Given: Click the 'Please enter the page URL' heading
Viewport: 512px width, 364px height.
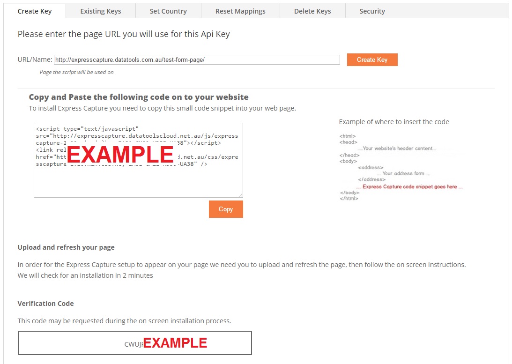Looking at the screenshot, I should [124, 34].
